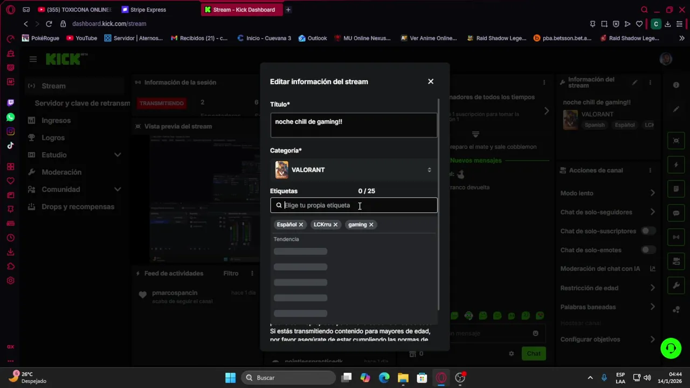Click the address bar URL
This screenshot has width=690, height=388.
pyautogui.click(x=109, y=24)
